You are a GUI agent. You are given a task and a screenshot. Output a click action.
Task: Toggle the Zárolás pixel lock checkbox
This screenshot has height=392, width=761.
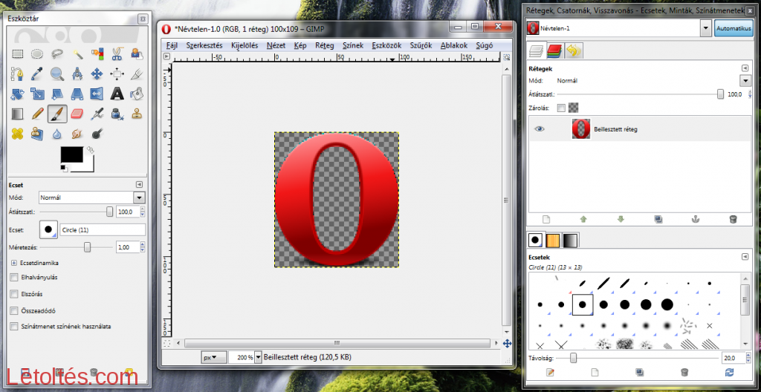(x=562, y=108)
